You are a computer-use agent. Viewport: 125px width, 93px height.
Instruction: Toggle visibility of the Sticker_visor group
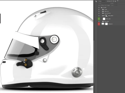(x=99, y=11)
